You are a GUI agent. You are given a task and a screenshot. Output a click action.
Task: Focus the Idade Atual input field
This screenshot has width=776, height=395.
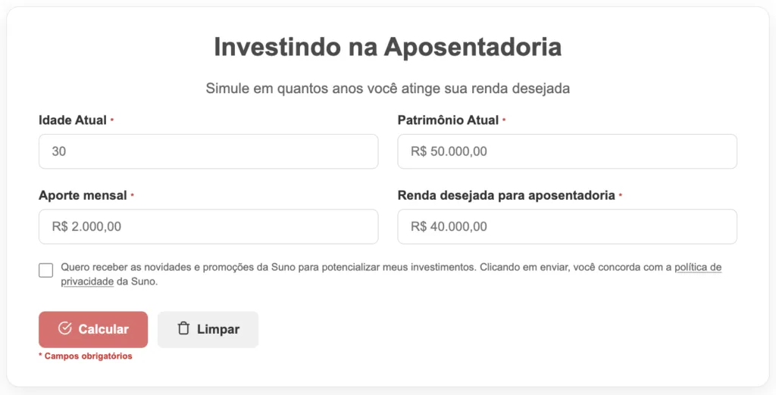click(208, 151)
